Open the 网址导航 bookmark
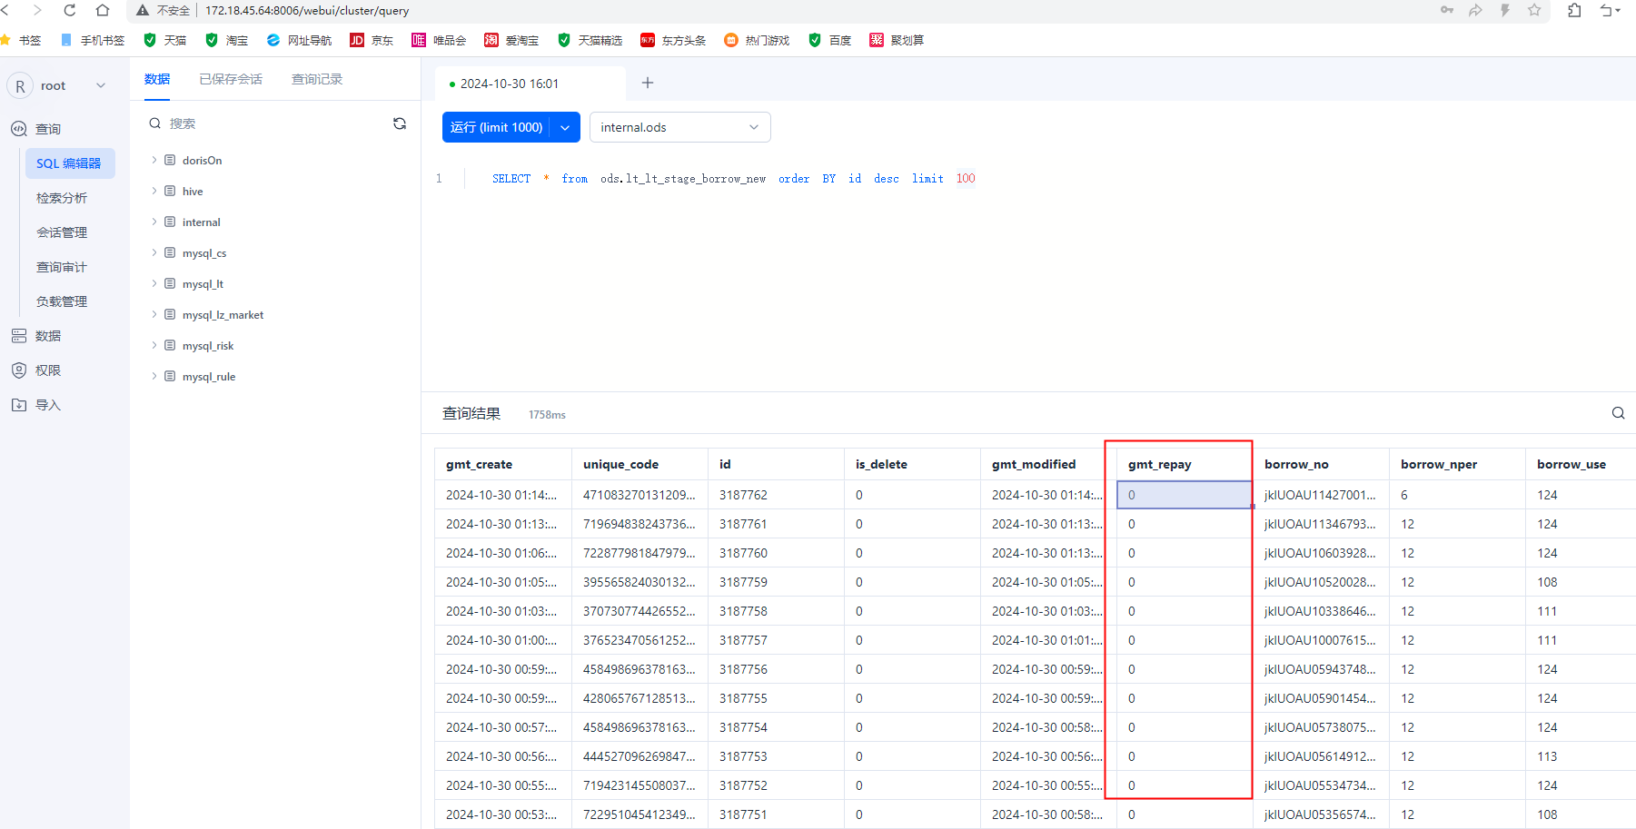The height and width of the screenshot is (829, 1636). click(x=300, y=40)
